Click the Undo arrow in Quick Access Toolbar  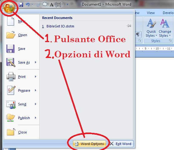point(28,5)
